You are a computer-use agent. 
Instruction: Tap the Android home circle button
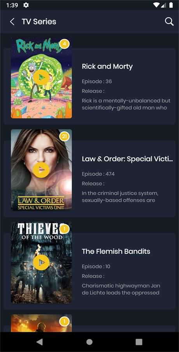89,342
